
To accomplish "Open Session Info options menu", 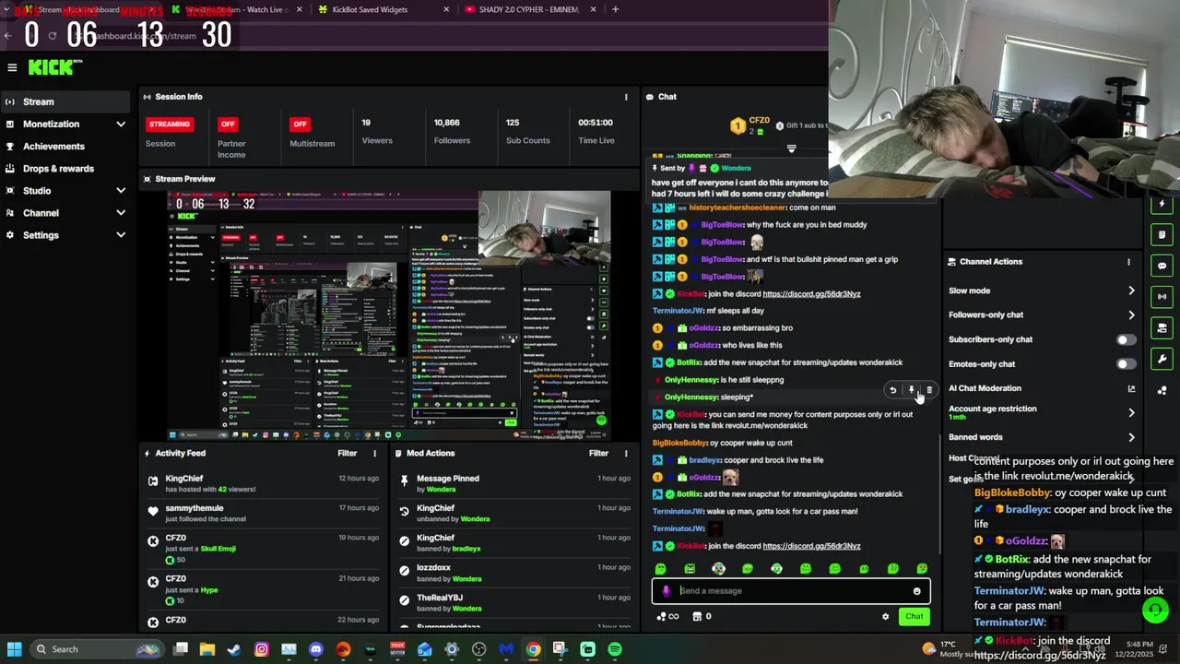I will point(626,97).
